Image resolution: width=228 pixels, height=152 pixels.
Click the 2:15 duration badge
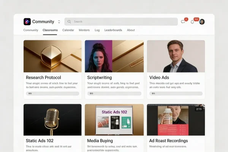pyautogui.click(x=199, y=109)
